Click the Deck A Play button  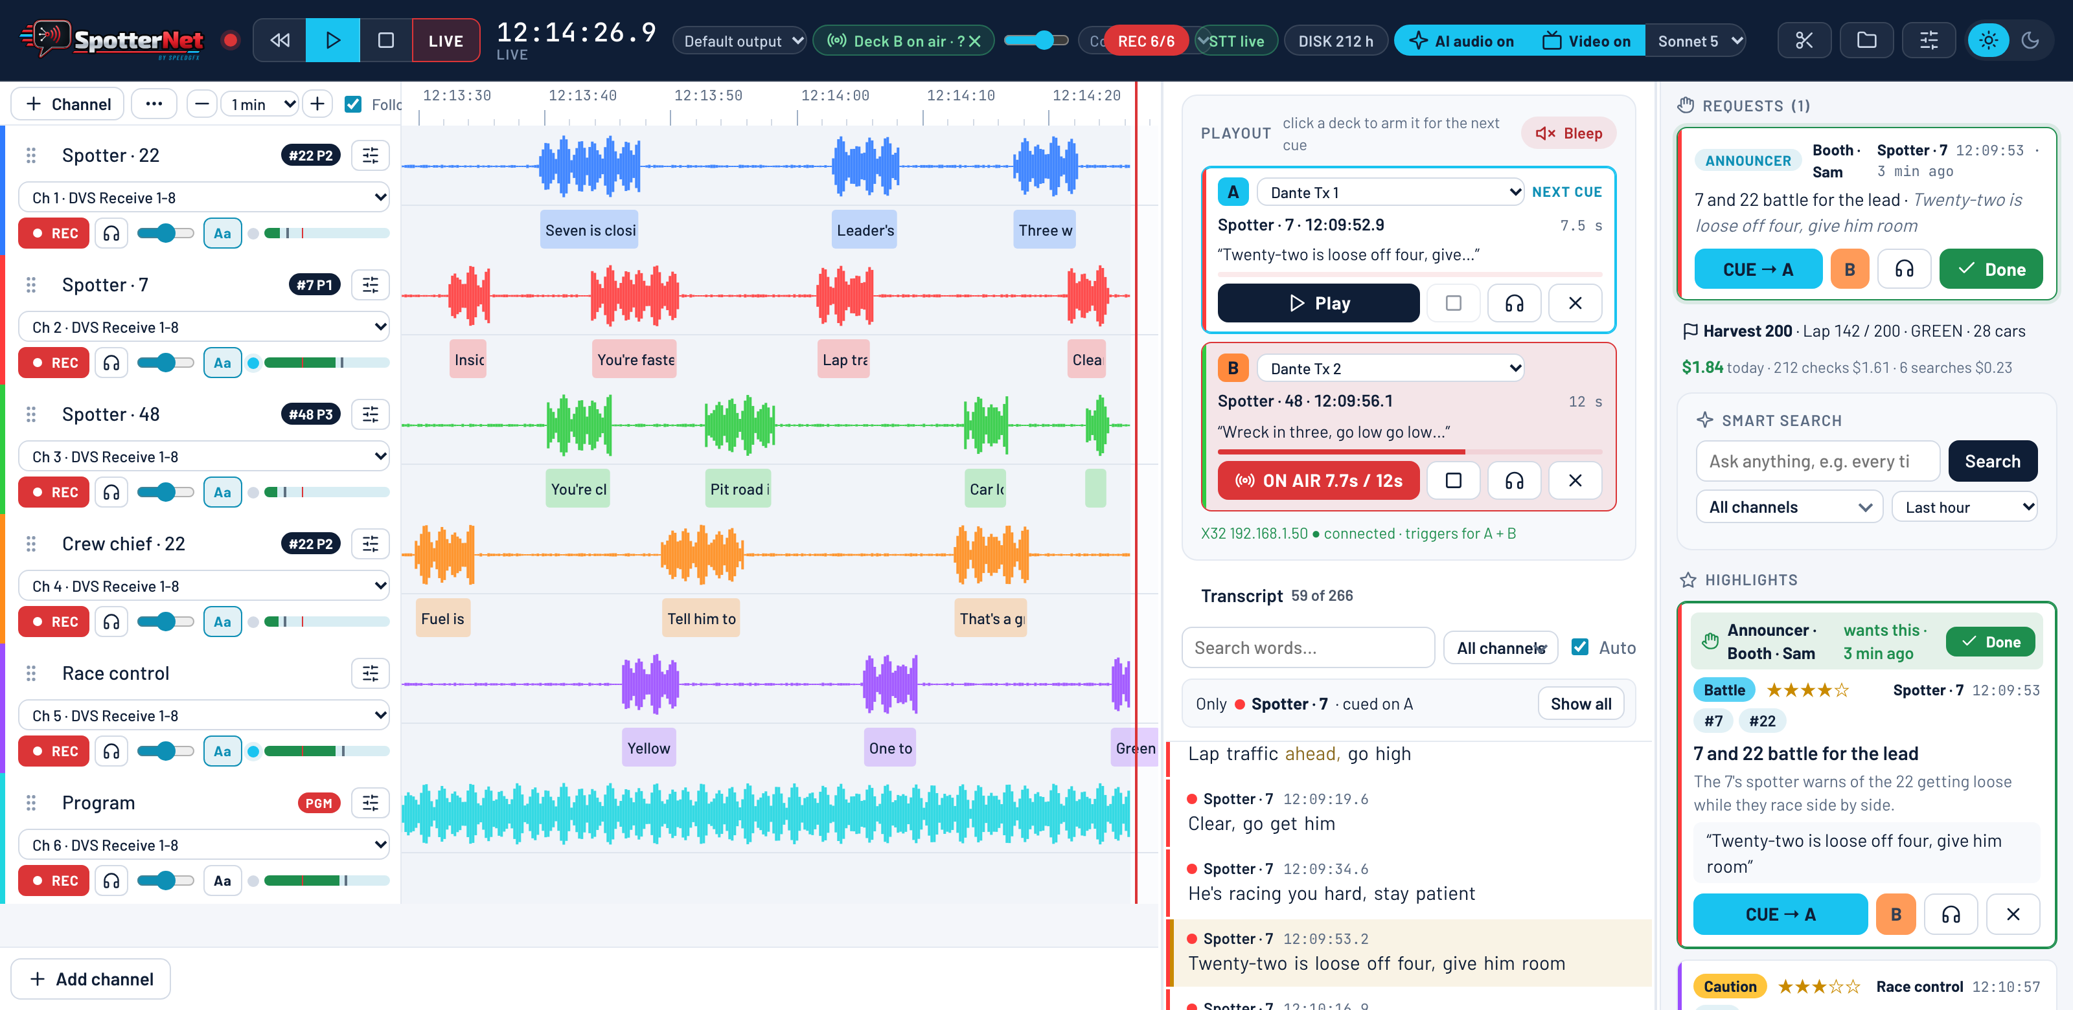click(1318, 303)
